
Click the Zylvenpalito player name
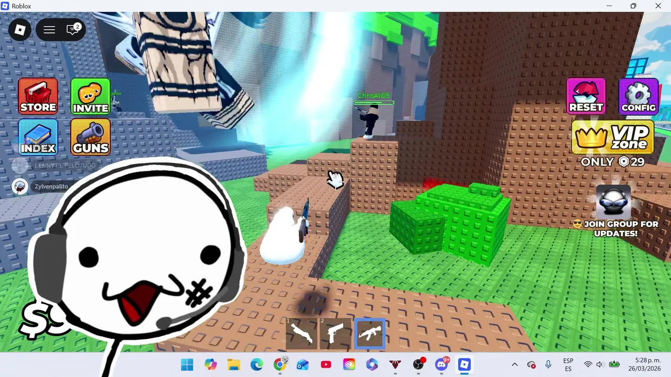click(x=52, y=186)
